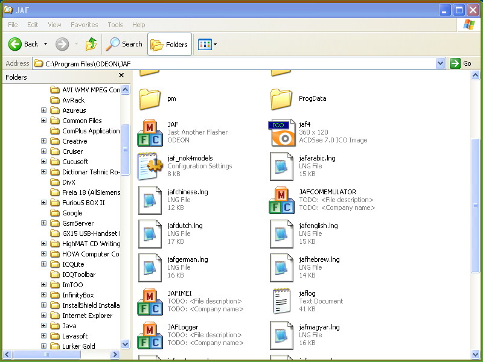The height and width of the screenshot is (362, 483).
Task: Click folder tree horizontal scroll right arrow
Action: point(115,355)
